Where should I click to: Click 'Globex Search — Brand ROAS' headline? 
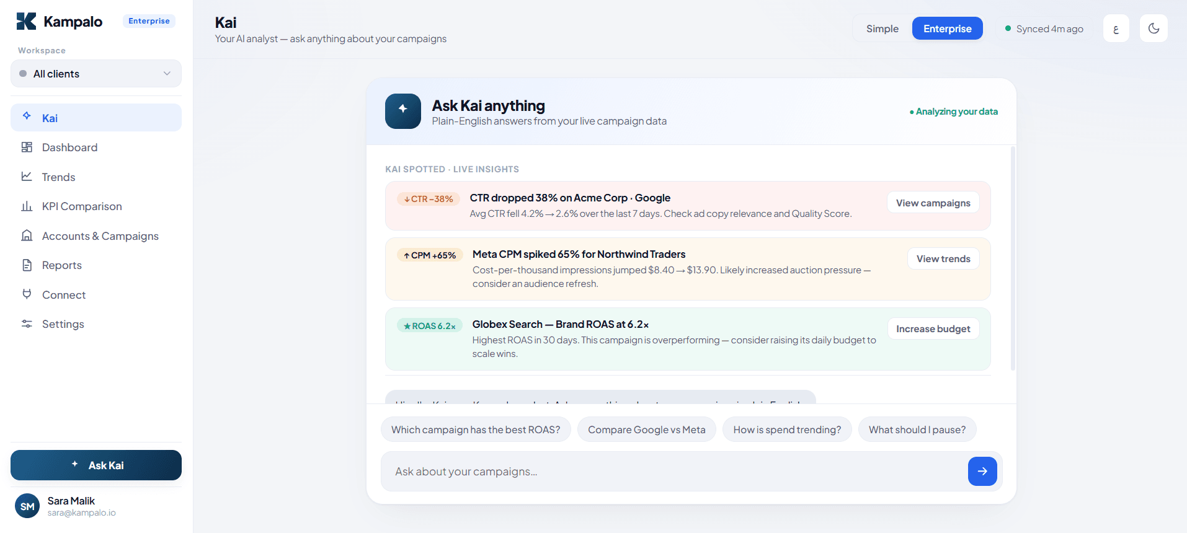[561, 324]
